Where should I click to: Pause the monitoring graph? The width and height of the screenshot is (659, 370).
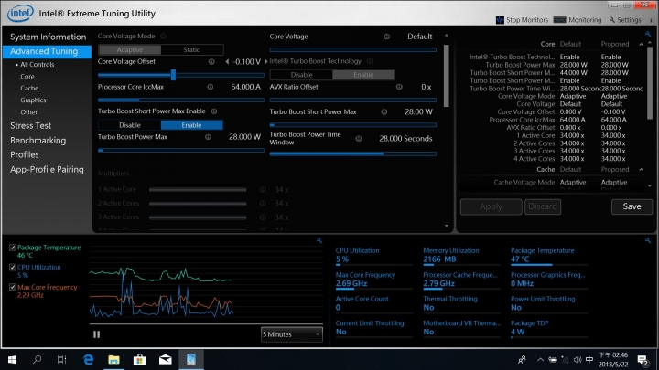tap(97, 334)
